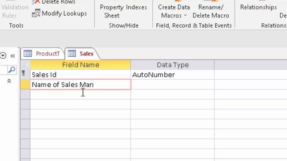
Task: Collapse navigation pane with double chevron
Action: 13,56
